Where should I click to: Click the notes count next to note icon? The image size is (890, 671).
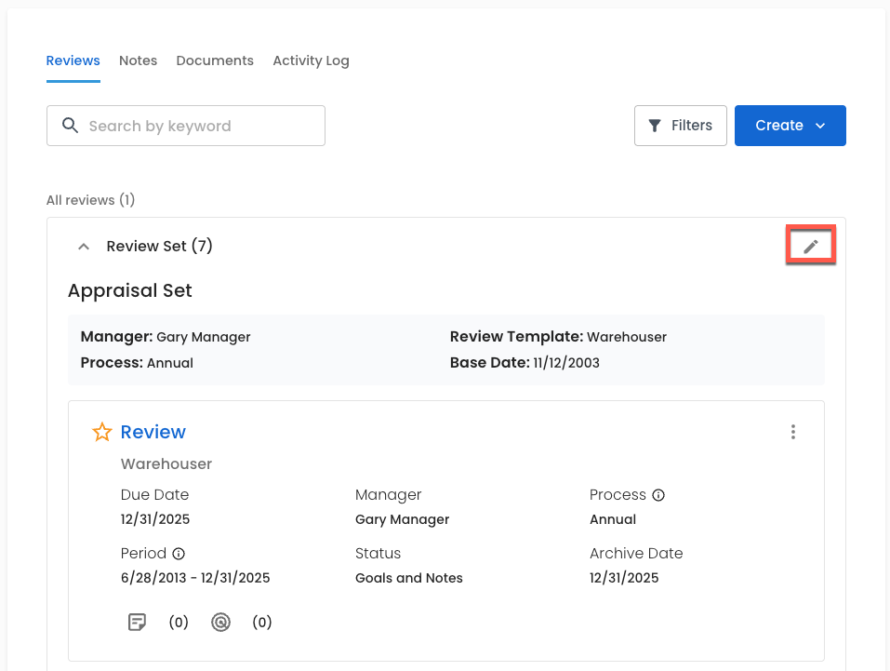coord(179,623)
